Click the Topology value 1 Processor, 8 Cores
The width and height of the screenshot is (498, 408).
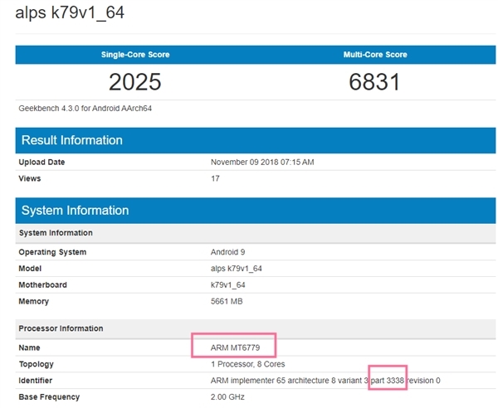click(249, 365)
